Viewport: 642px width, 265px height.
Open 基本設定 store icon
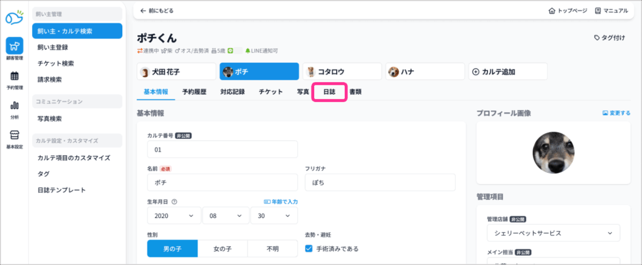(14, 138)
